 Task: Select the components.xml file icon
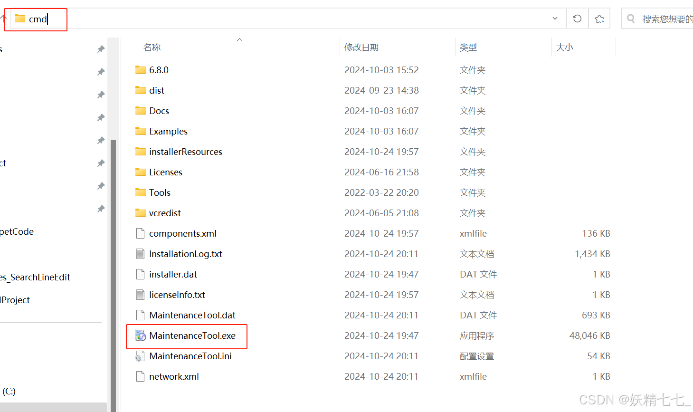point(140,233)
